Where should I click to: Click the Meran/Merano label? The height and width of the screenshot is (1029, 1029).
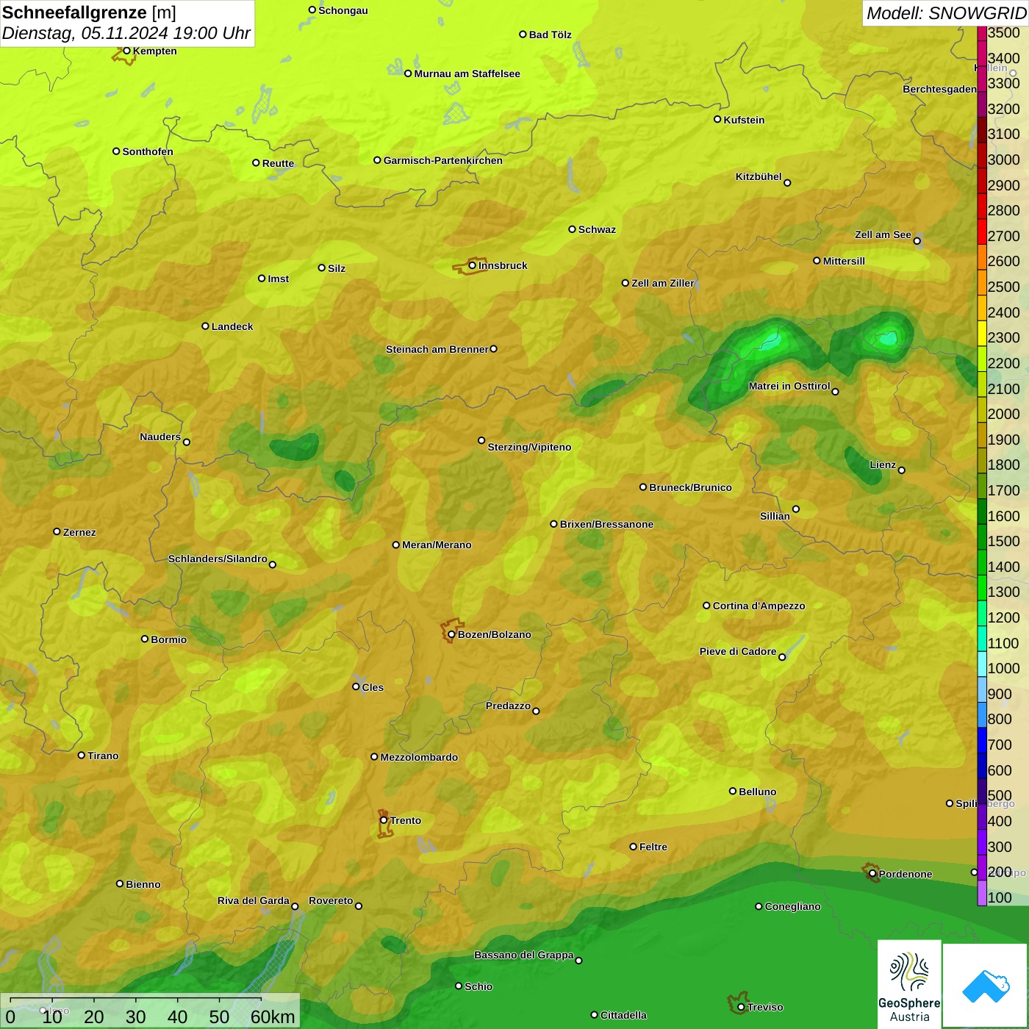tap(437, 545)
